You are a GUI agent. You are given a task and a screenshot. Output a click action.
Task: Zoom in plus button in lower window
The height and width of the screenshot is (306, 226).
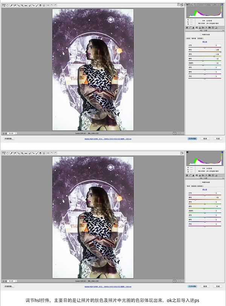pos(6,281)
